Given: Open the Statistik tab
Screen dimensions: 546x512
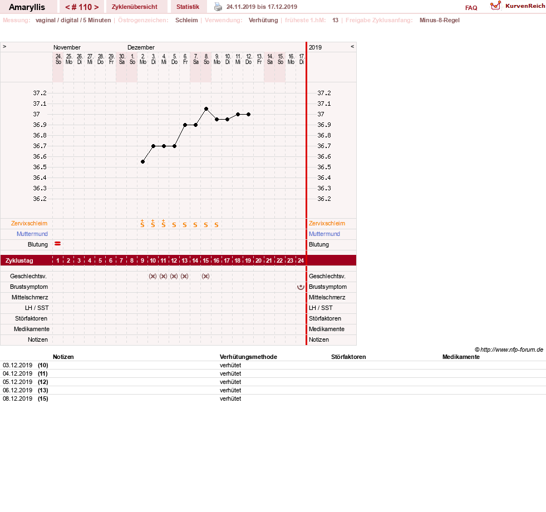Looking at the screenshot, I should coord(188,7).
